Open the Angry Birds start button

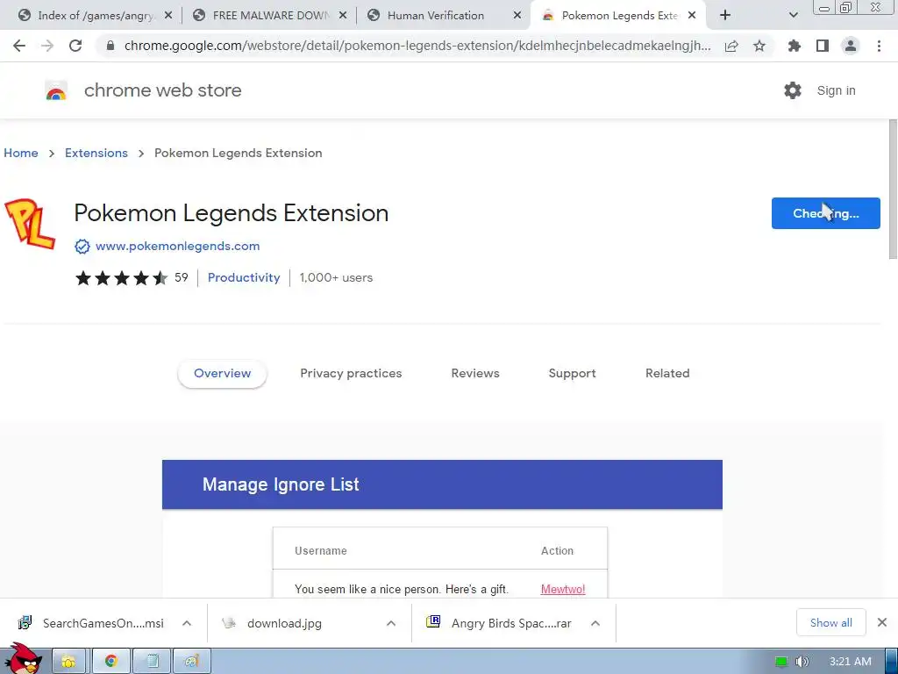pos(23,659)
